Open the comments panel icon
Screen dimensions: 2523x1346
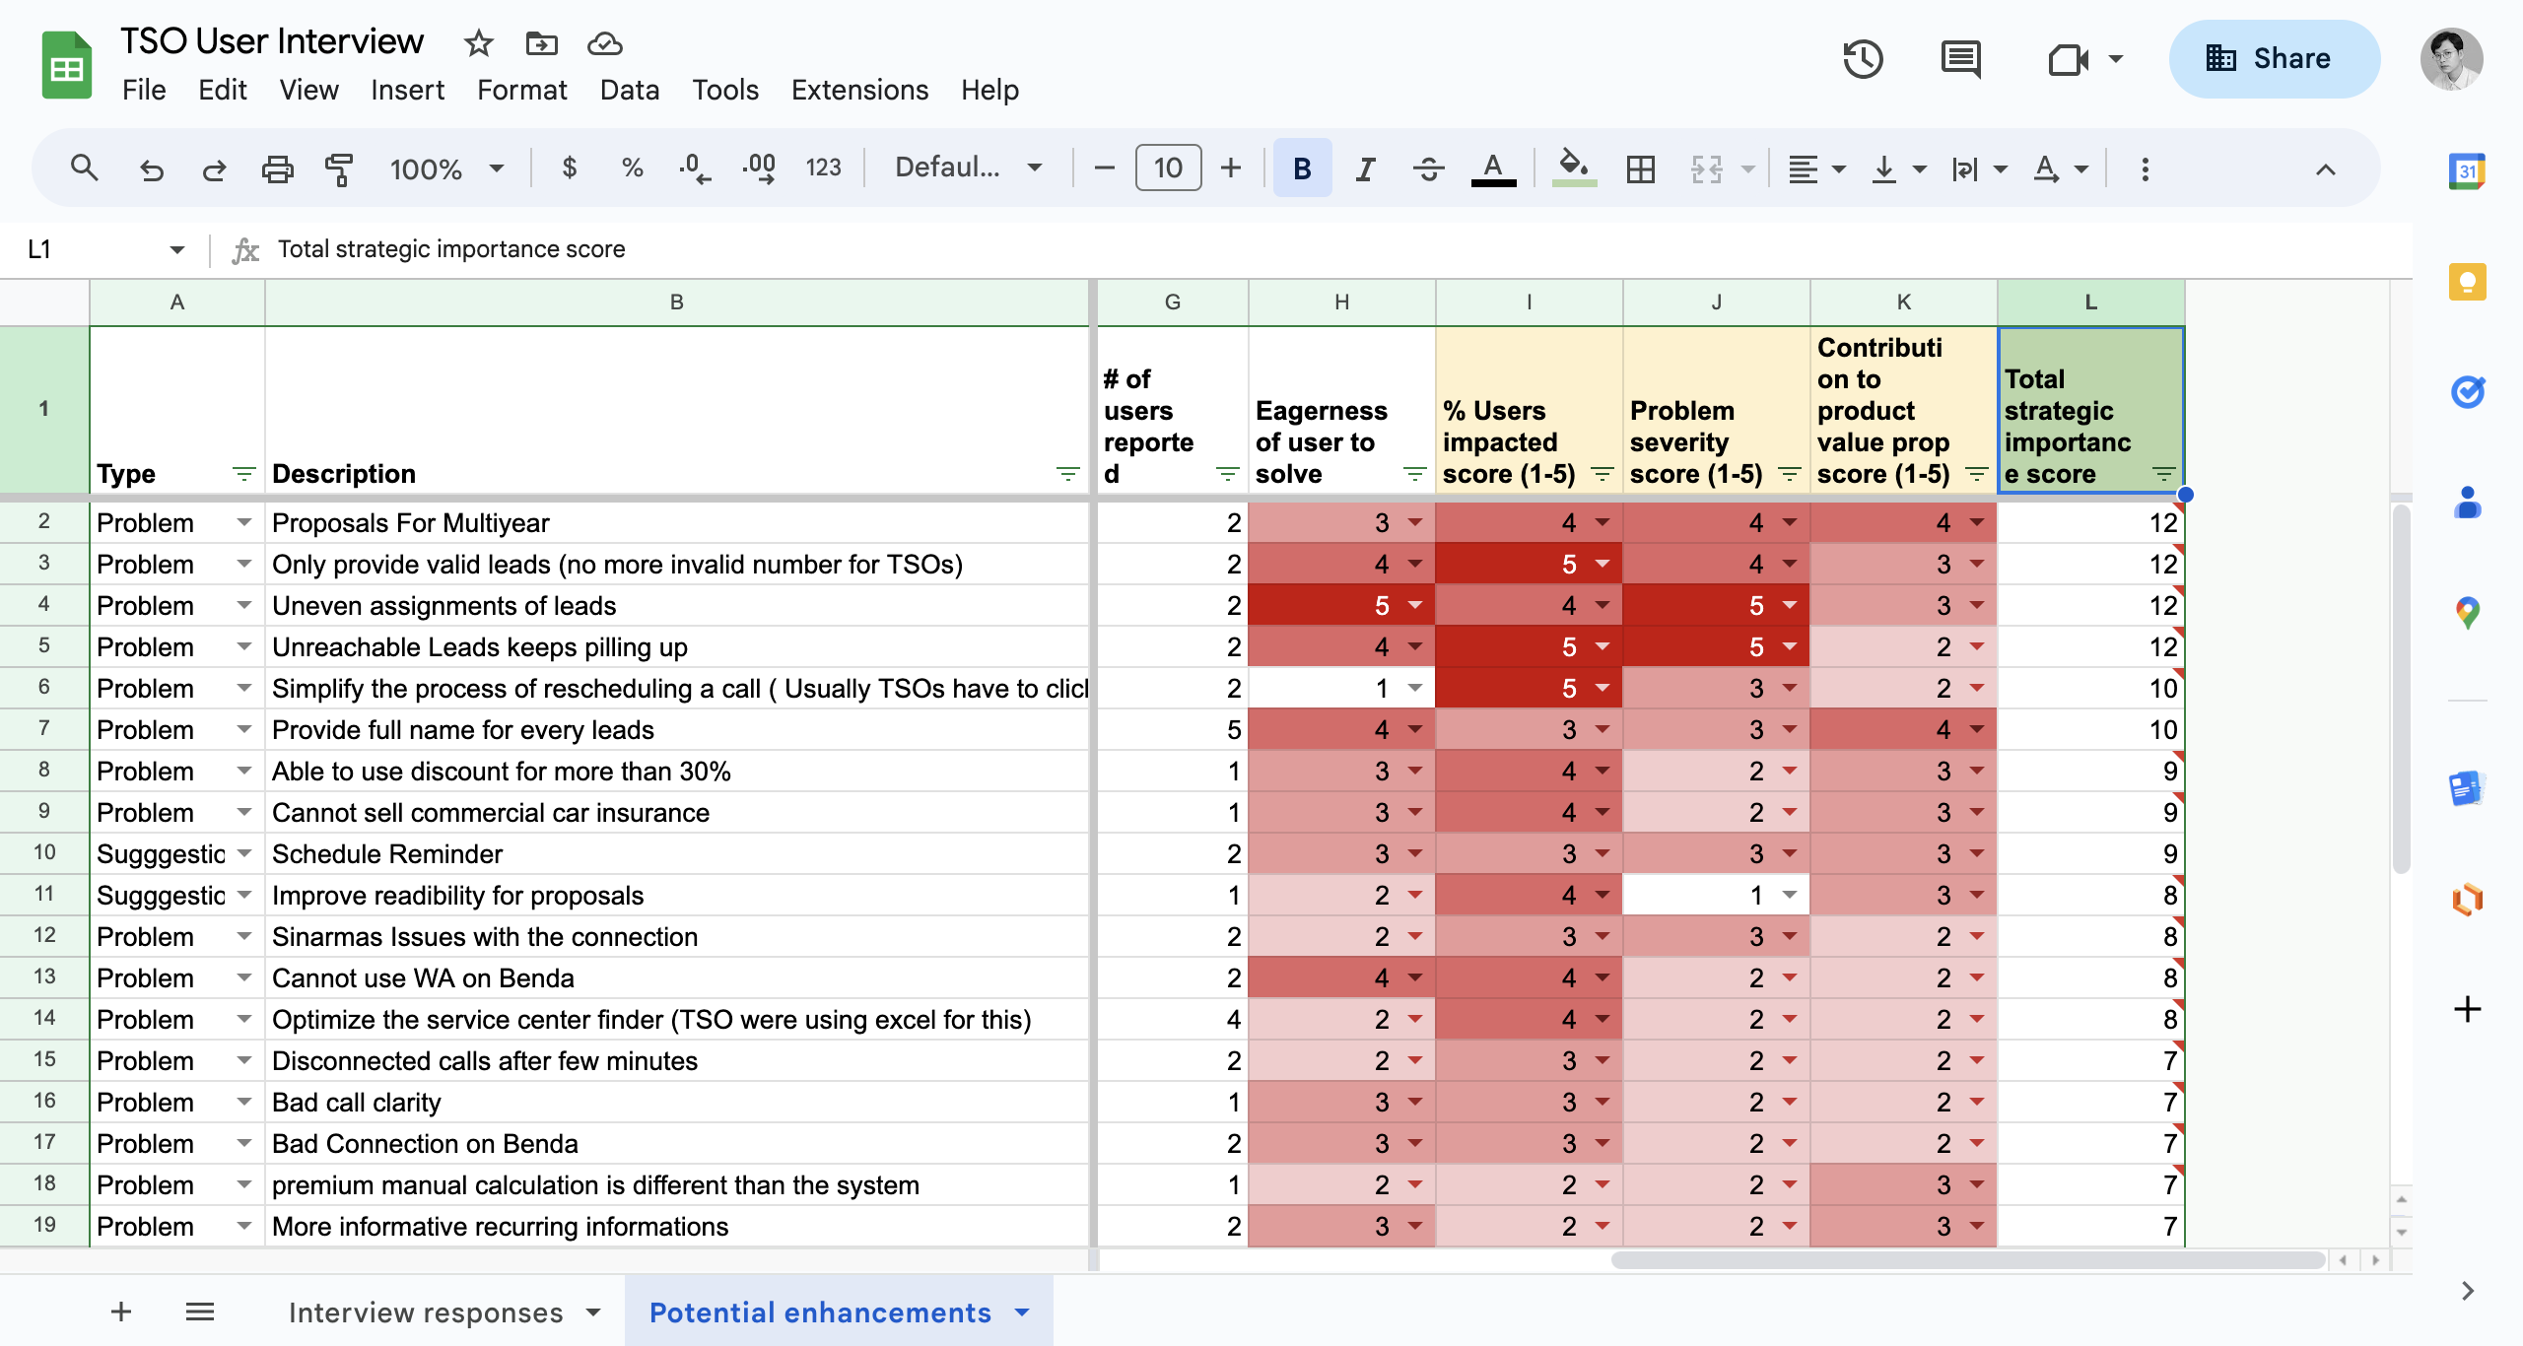[1960, 59]
